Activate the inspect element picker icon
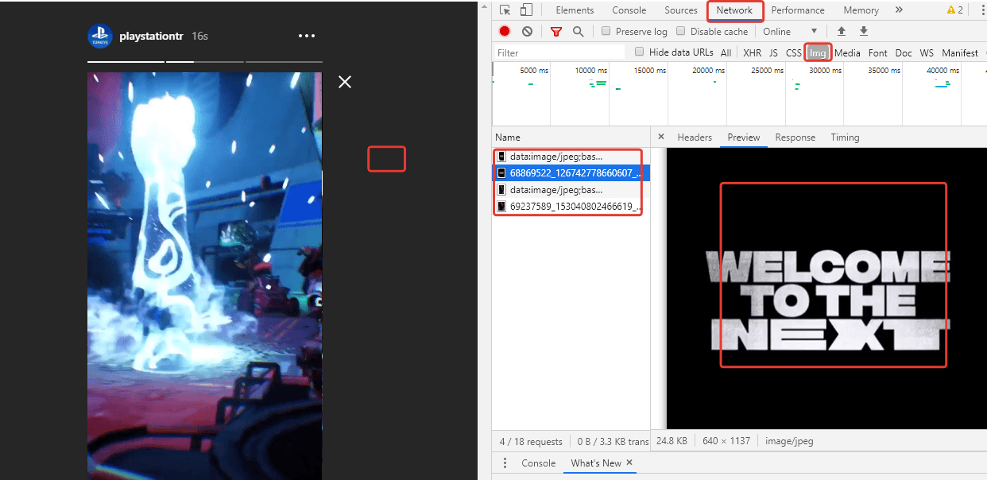987x480 pixels. [x=505, y=10]
